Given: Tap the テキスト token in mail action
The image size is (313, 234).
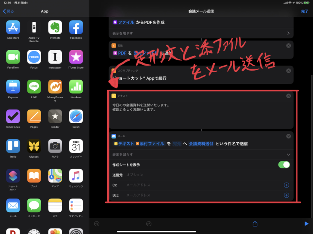Looking at the screenshot, I should click(124, 144).
